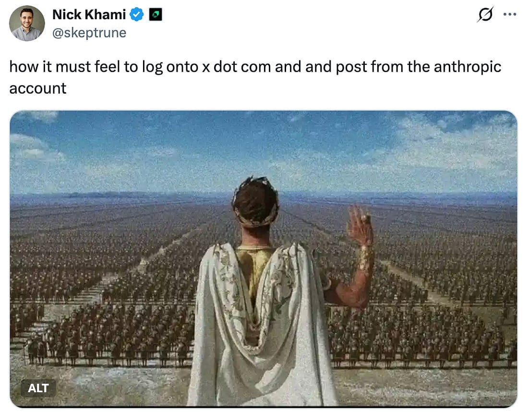Click the blue verified checkmark badge
Viewport: 528px width, 412px height.
pos(137,14)
